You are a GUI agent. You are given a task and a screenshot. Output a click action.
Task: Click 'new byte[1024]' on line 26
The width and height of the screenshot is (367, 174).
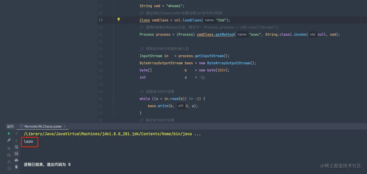pos(213,70)
